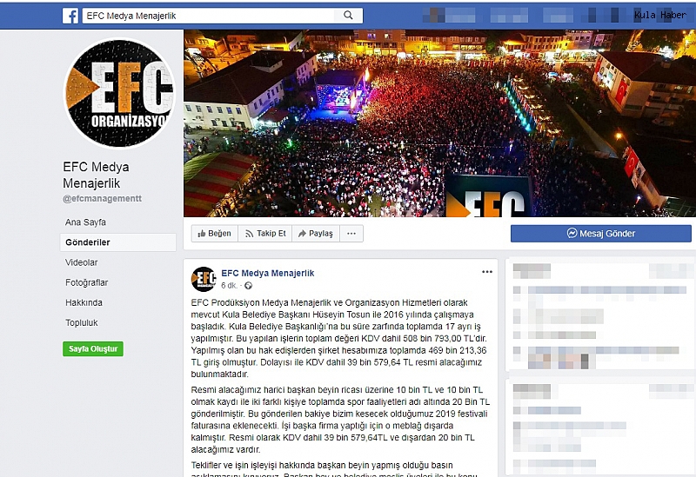Open the post timestamp 6 dk.
Screen dimensions: 696x477
tap(229, 286)
